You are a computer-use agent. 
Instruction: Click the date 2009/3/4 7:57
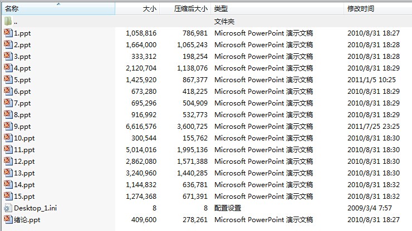pyautogui.click(x=370, y=208)
